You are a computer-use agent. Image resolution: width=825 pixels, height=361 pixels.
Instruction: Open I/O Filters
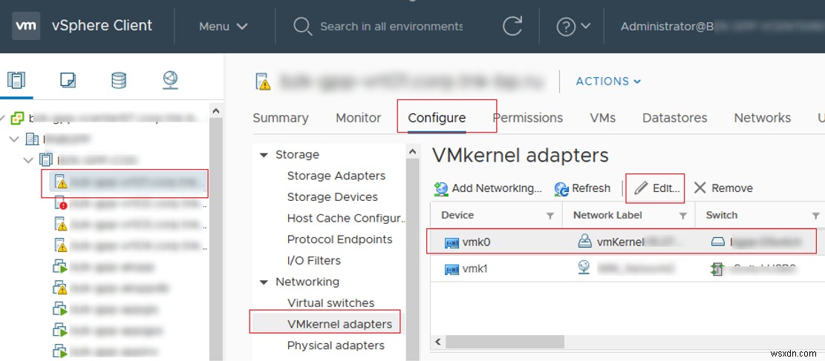313,261
